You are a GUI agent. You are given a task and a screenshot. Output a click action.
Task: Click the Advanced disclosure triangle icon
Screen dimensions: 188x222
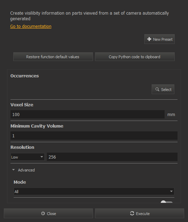click(x=14, y=170)
